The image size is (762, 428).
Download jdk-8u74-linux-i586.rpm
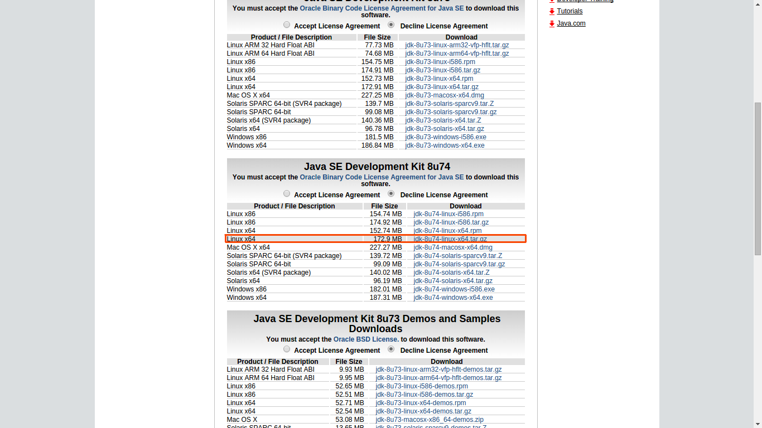[x=448, y=214]
